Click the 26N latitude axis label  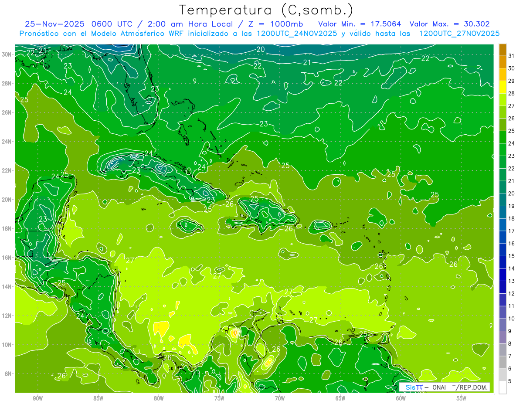[x=6, y=112]
